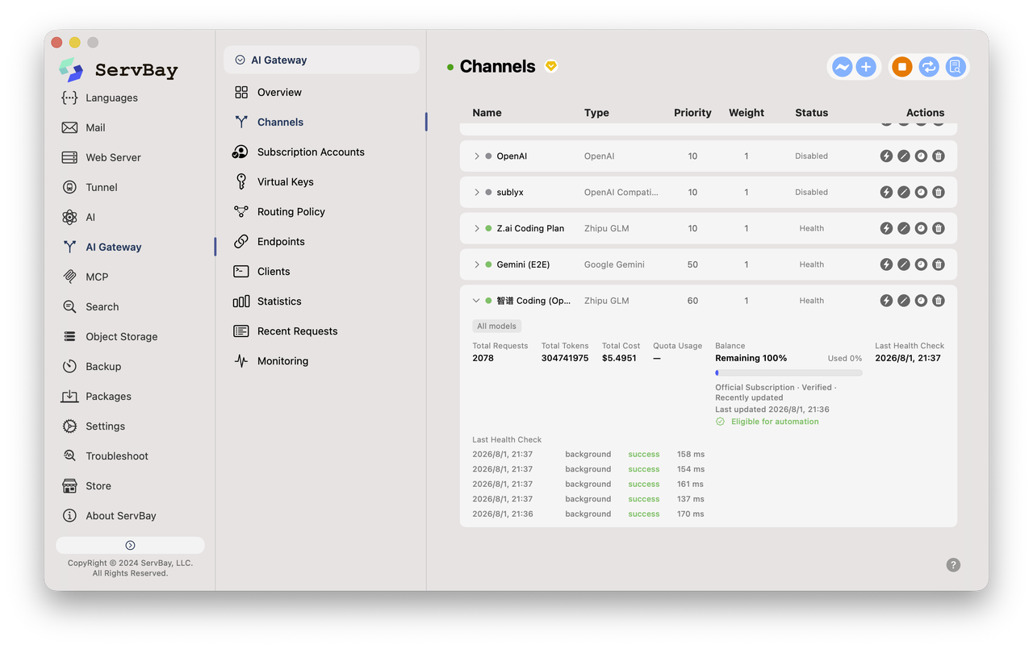Test the OpenAI channel with bolt icon
The image size is (1033, 649).
(x=886, y=156)
